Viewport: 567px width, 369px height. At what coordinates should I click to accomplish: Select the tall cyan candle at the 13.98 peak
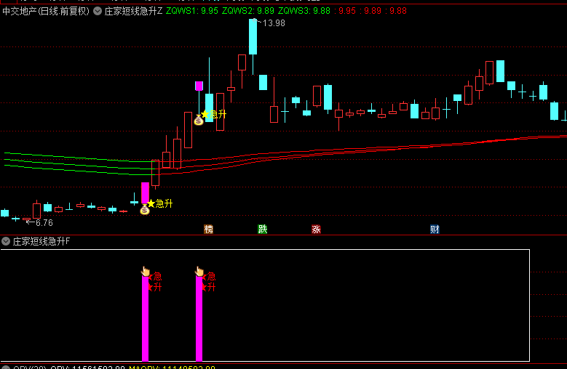pos(253,37)
